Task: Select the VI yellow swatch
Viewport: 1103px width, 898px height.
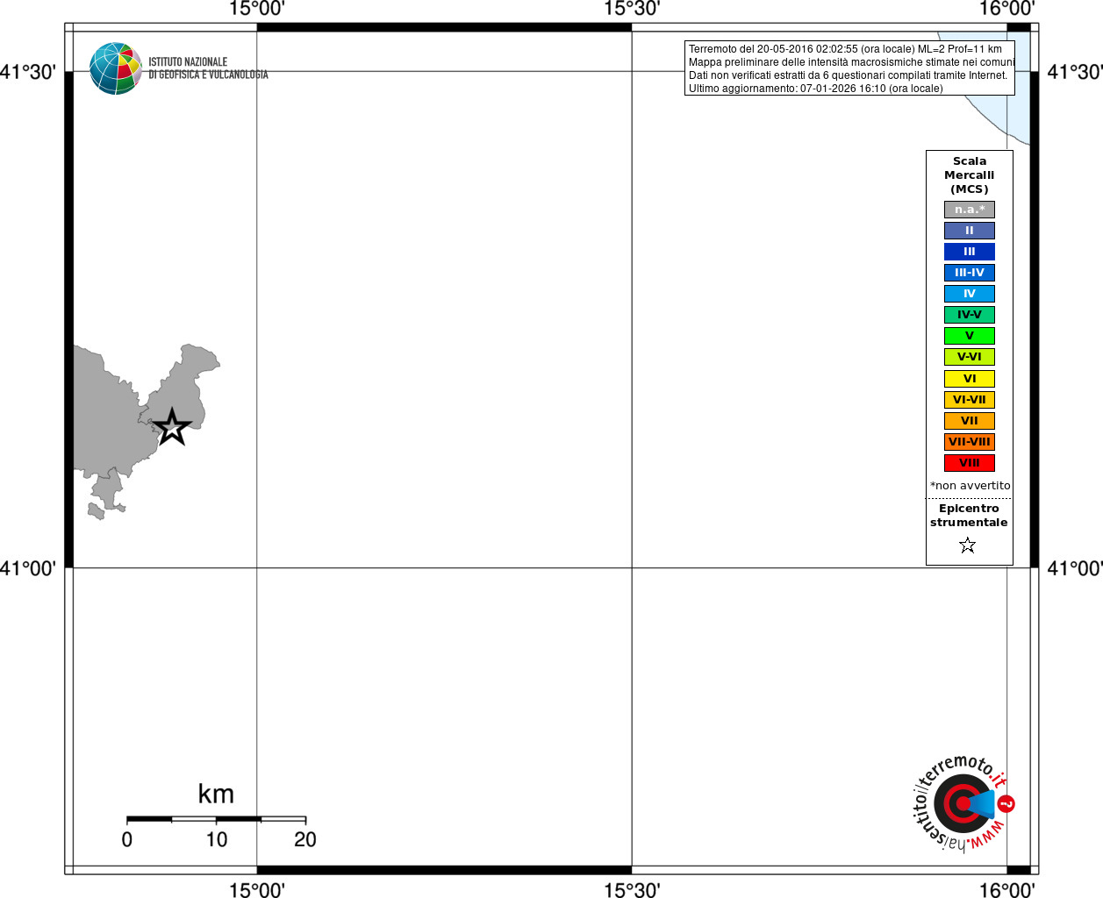Action: (x=969, y=379)
